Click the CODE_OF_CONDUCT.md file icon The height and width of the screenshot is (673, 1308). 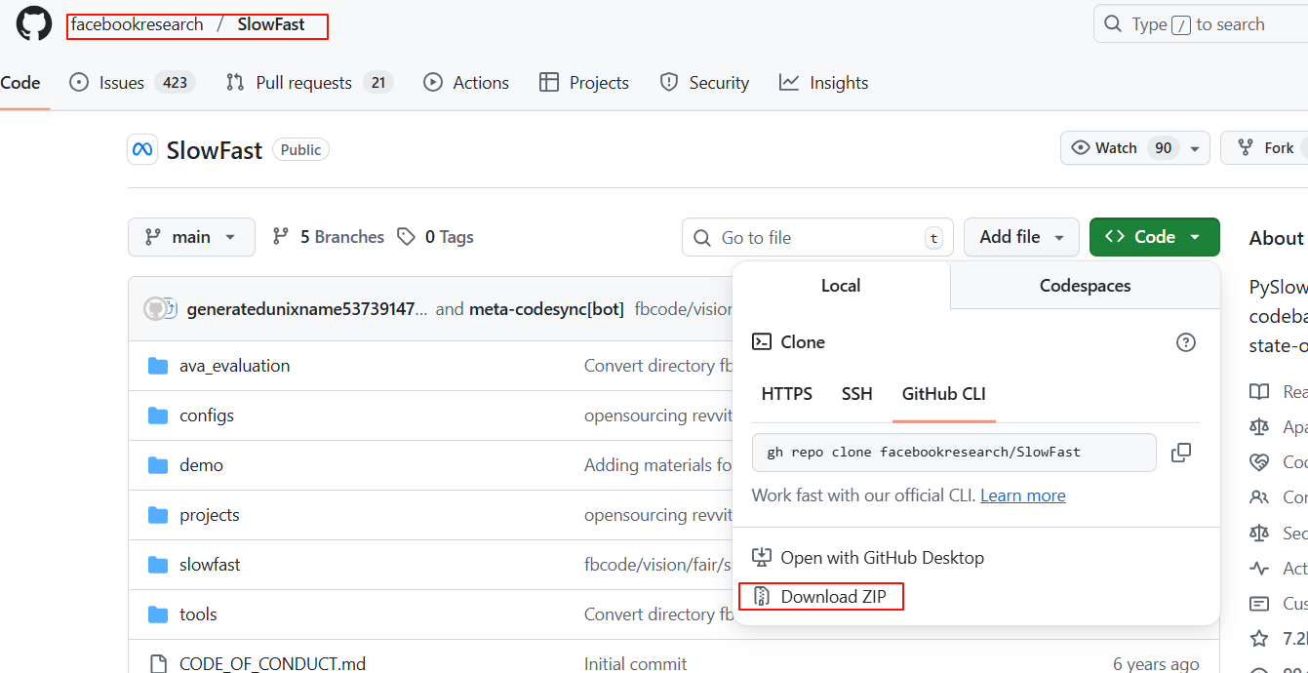click(158, 664)
